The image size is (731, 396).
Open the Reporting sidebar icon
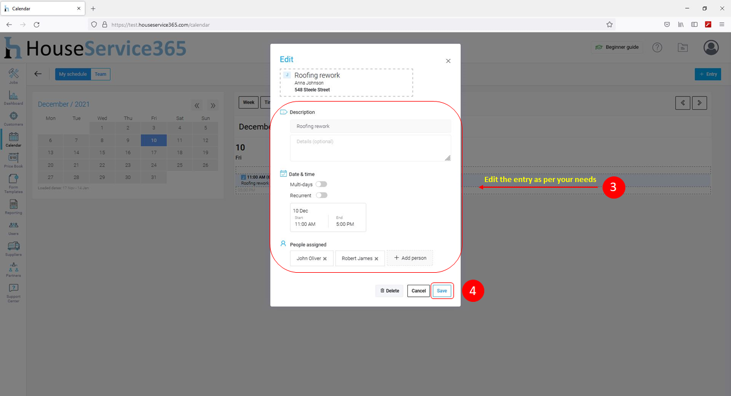pos(13,205)
